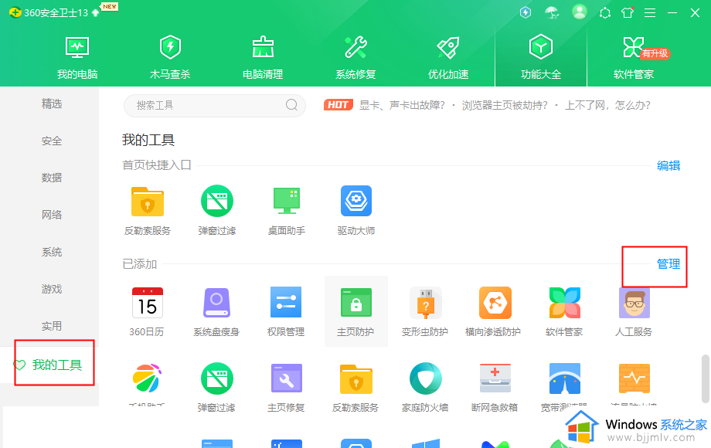The height and width of the screenshot is (448, 711).
Task: Click the 编辑 link for quick entries
Action: pyautogui.click(x=668, y=166)
